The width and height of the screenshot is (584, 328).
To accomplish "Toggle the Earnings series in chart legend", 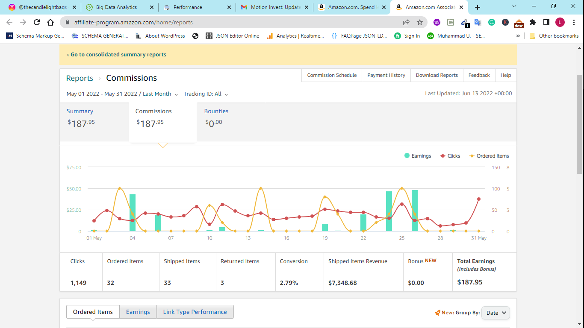I will (x=418, y=156).
